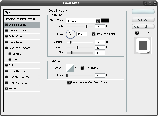Enable the Outer Glow effect checkbox
Image resolution: width=158 pixels, height=116 pixels.
6,36
